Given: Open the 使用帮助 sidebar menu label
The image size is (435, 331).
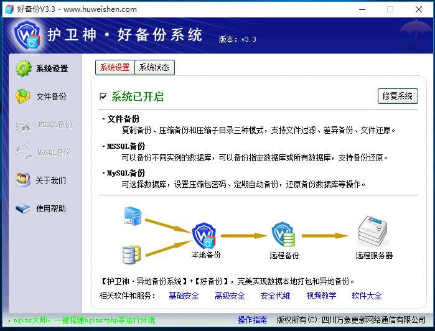Looking at the screenshot, I should click(51, 208).
